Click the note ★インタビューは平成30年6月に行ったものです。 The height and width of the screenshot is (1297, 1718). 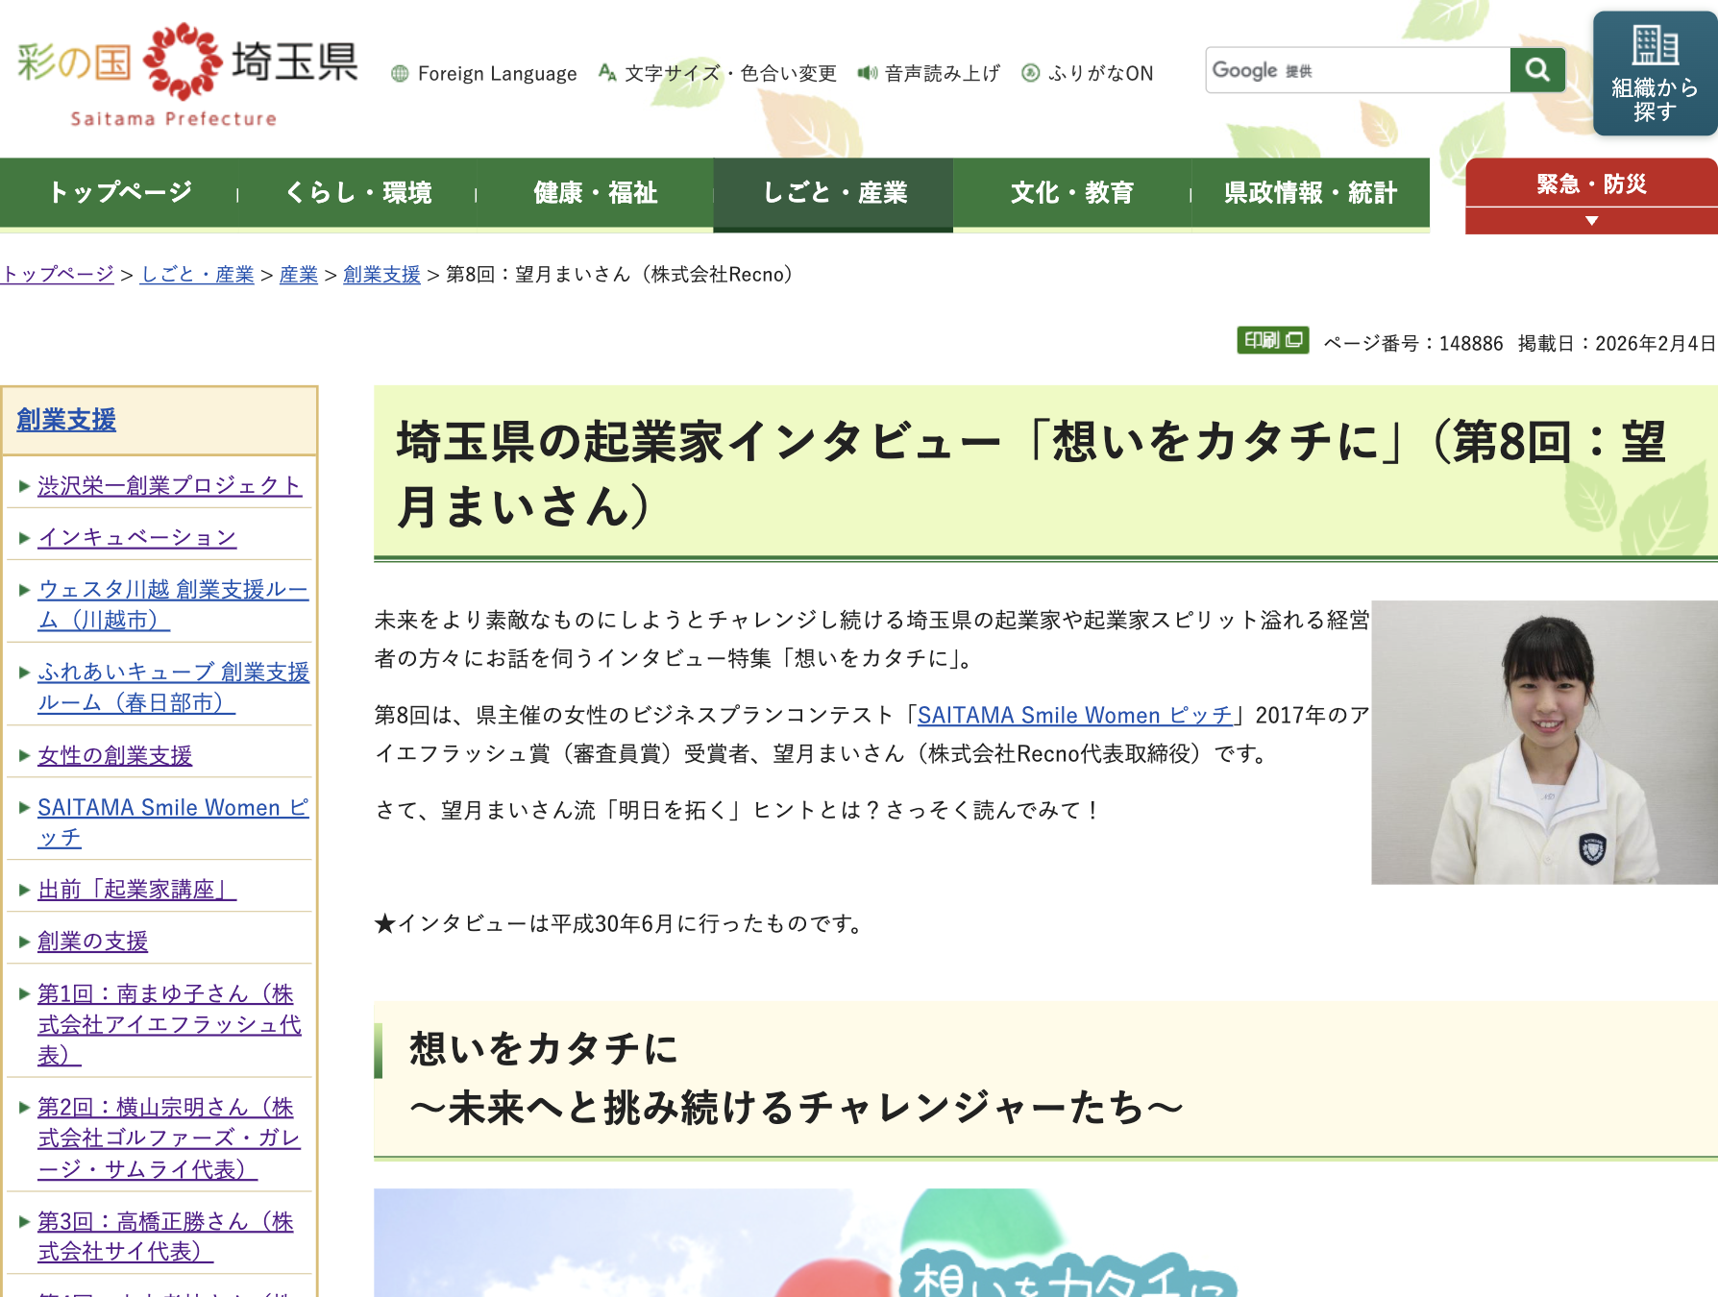[622, 924]
